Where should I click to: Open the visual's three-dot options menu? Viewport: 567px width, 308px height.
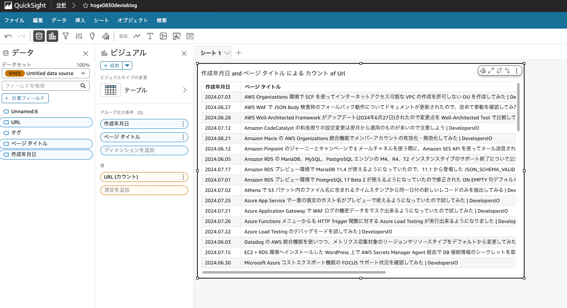click(517, 70)
